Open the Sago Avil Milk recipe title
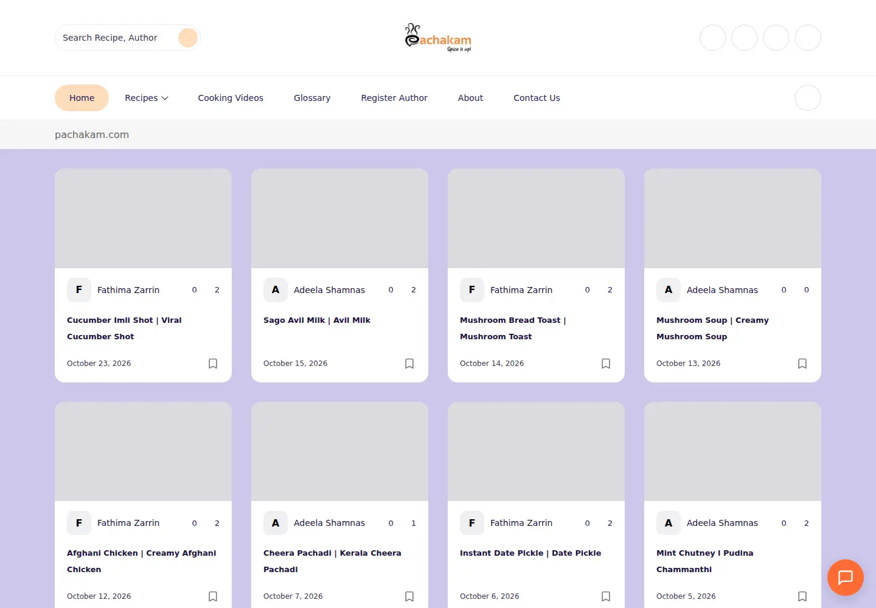Image resolution: width=876 pixels, height=608 pixels. click(x=317, y=320)
